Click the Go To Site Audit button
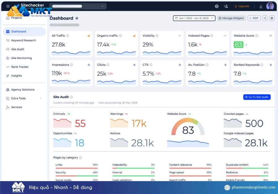This screenshot has height=194, width=278. [257, 97]
